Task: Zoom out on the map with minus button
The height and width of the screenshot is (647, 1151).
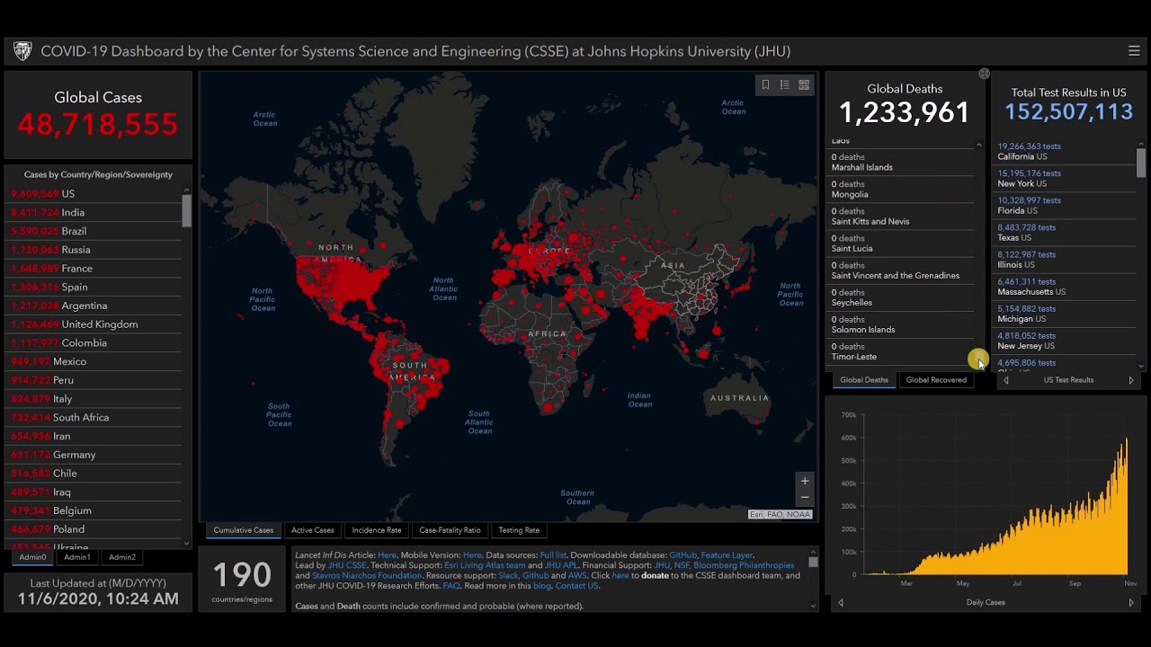Action: [x=805, y=498]
